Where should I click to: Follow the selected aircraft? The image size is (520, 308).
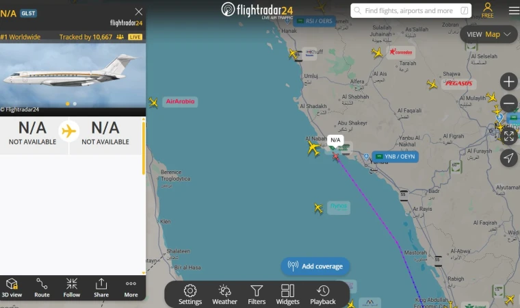point(72,287)
